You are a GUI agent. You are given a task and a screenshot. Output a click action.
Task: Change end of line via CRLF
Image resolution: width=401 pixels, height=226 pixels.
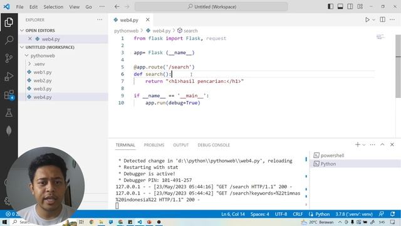(x=298, y=214)
